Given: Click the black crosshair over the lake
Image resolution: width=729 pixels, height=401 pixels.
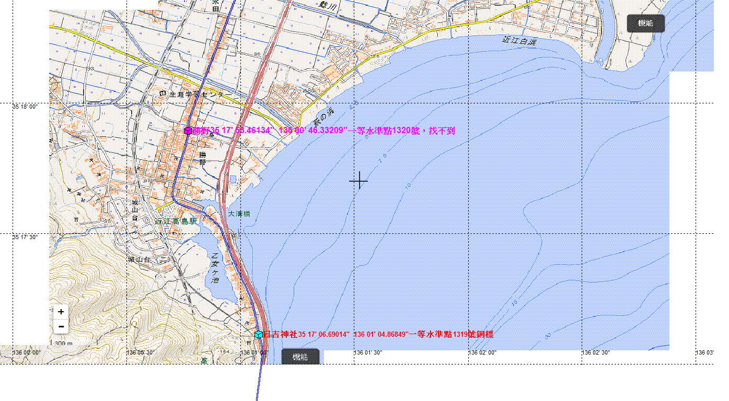Looking at the screenshot, I should point(358,181).
